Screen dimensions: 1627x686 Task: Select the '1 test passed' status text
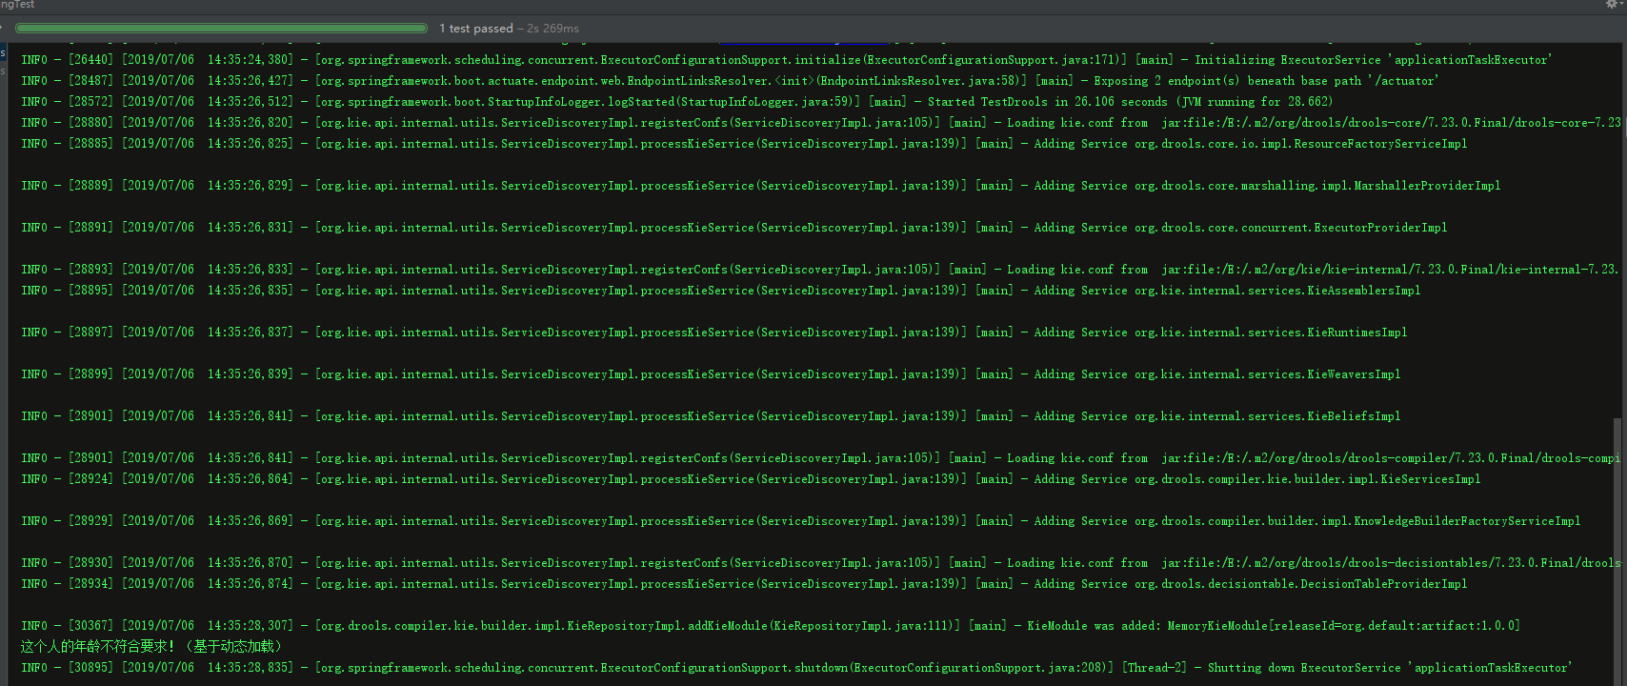[x=475, y=29]
